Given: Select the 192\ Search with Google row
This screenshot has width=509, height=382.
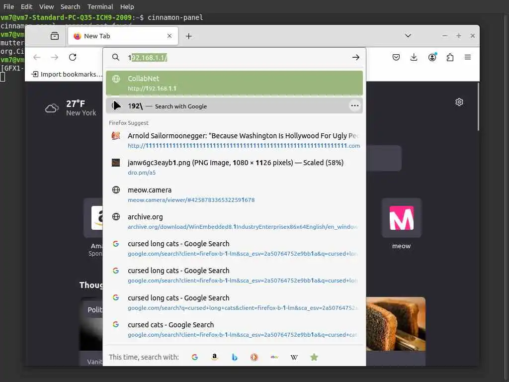Looking at the screenshot, I should coord(235,106).
